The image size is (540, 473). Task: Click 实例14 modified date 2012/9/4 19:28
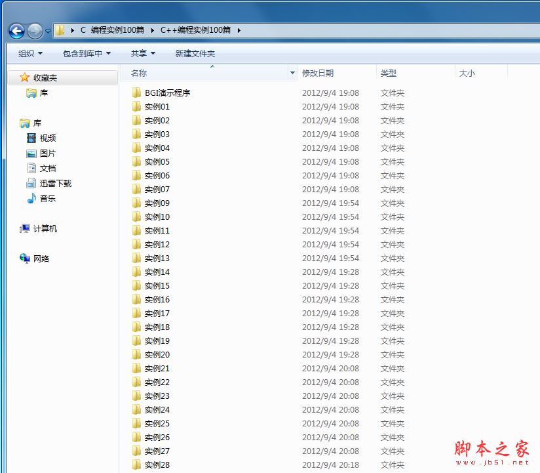click(330, 272)
